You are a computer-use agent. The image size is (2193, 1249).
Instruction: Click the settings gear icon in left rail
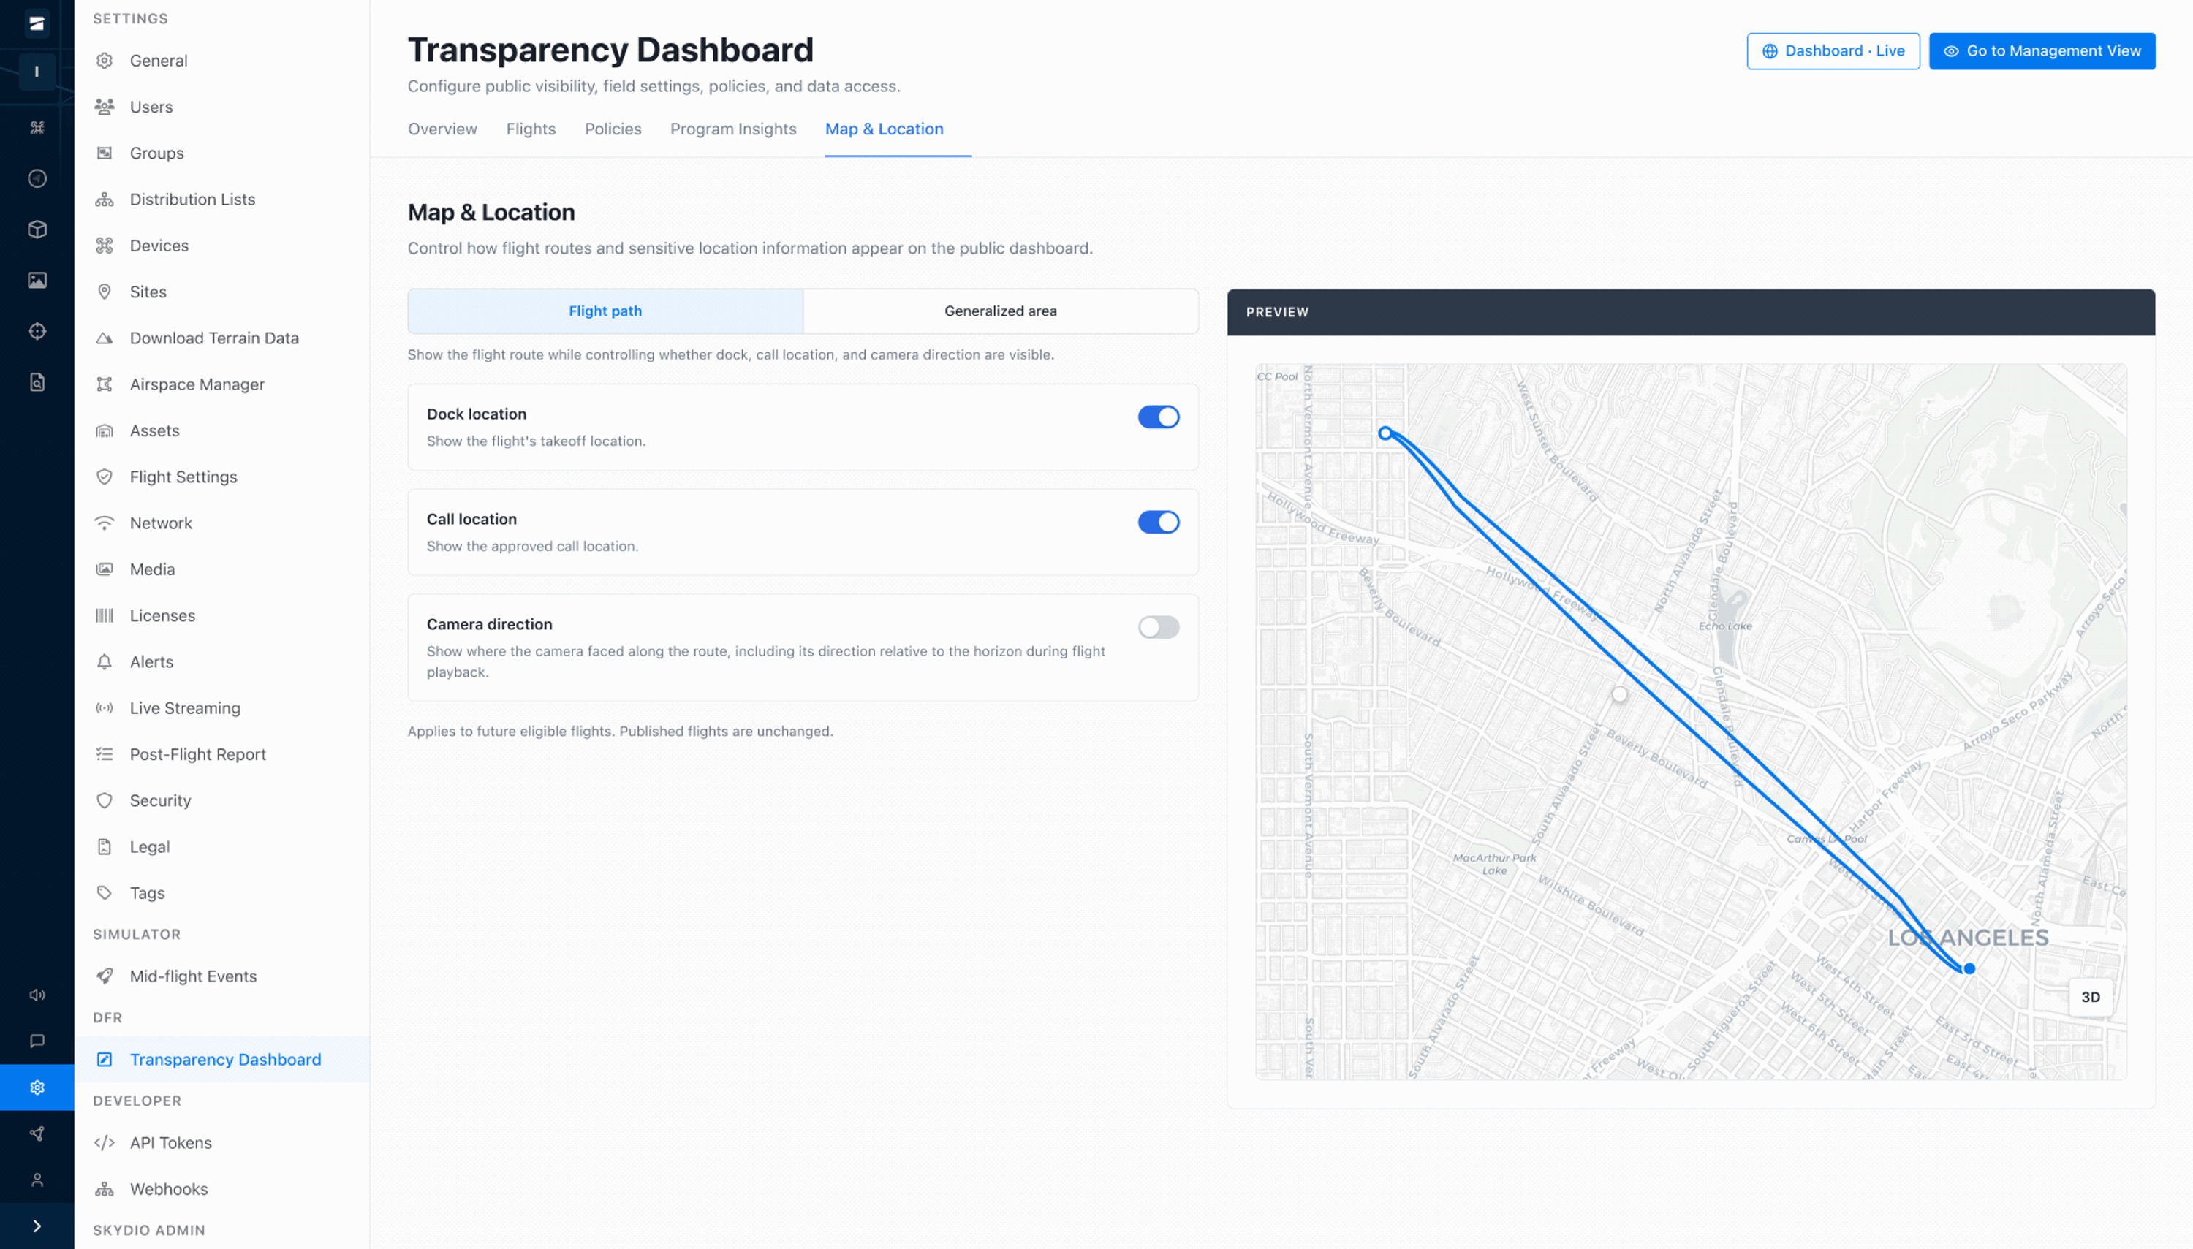pyautogui.click(x=37, y=1087)
